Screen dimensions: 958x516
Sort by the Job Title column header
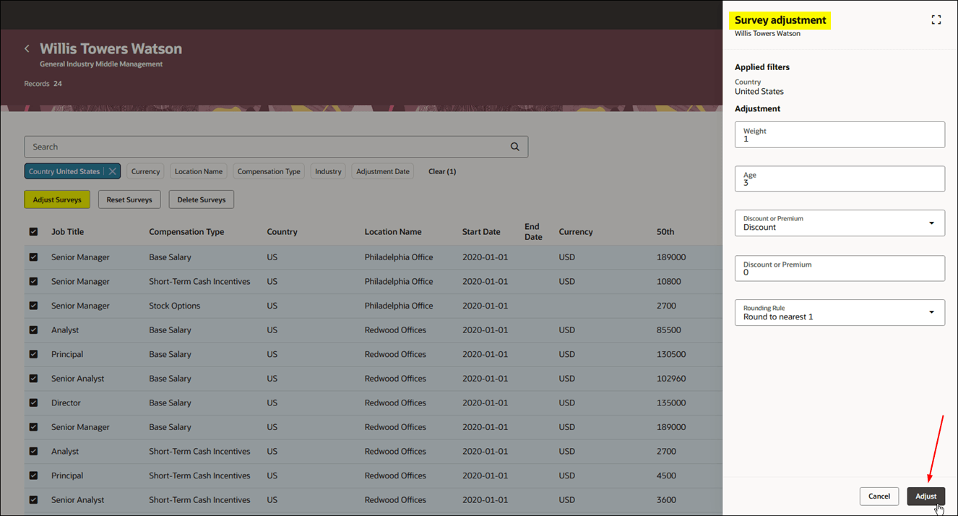(x=68, y=232)
